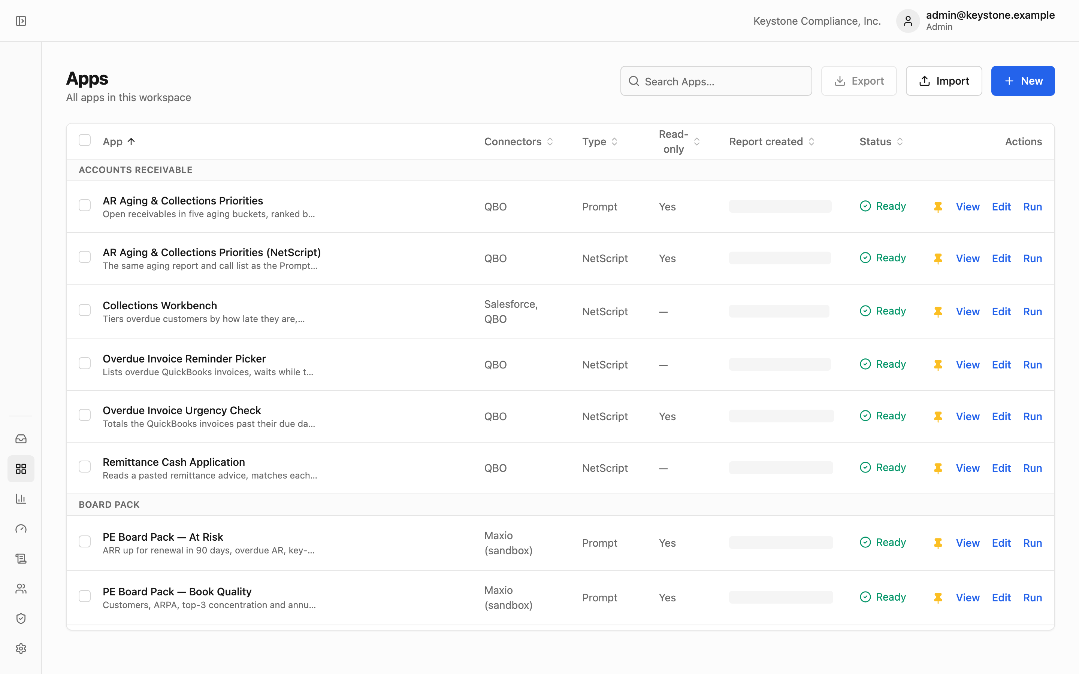Image resolution: width=1079 pixels, height=674 pixels.
Task: Edit the Collections Workbench app
Action: coord(1001,312)
